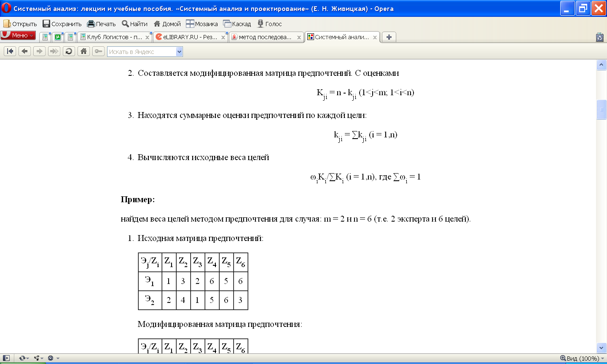Arrange windows with Каскад (Cascade)
The width and height of the screenshot is (607, 364).
pos(237,24)
